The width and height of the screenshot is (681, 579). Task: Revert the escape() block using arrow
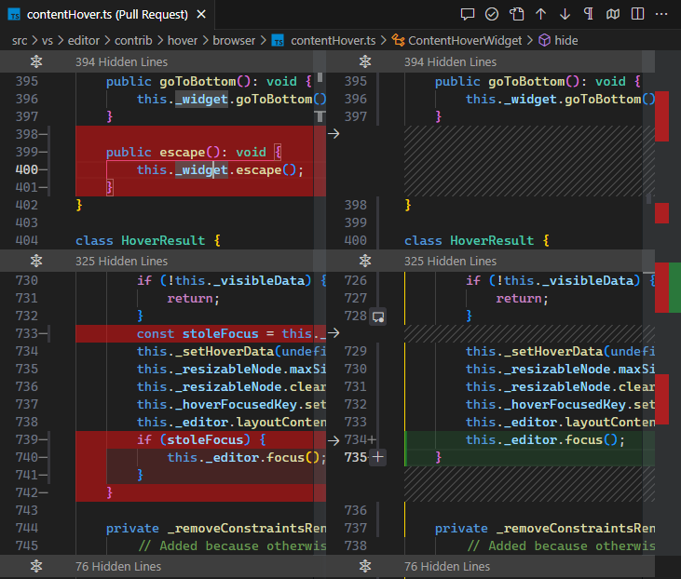point(334,134)
